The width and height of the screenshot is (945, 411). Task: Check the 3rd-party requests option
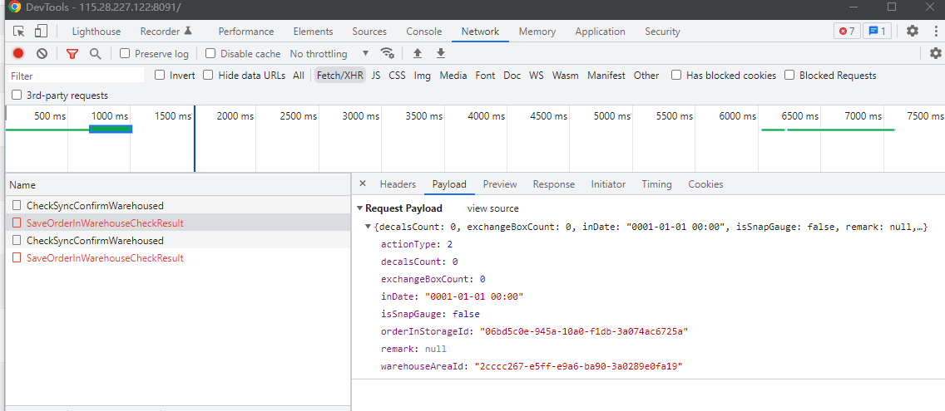tap(17, 95)
